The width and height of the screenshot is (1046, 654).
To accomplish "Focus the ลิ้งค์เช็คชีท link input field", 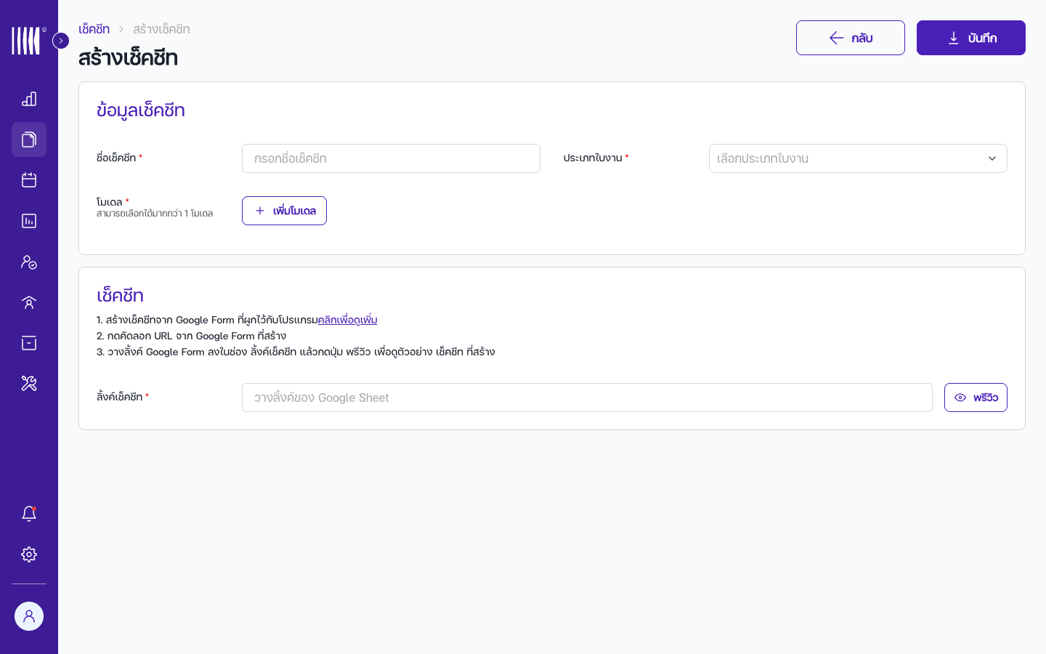I will click(x=587, y=397).
